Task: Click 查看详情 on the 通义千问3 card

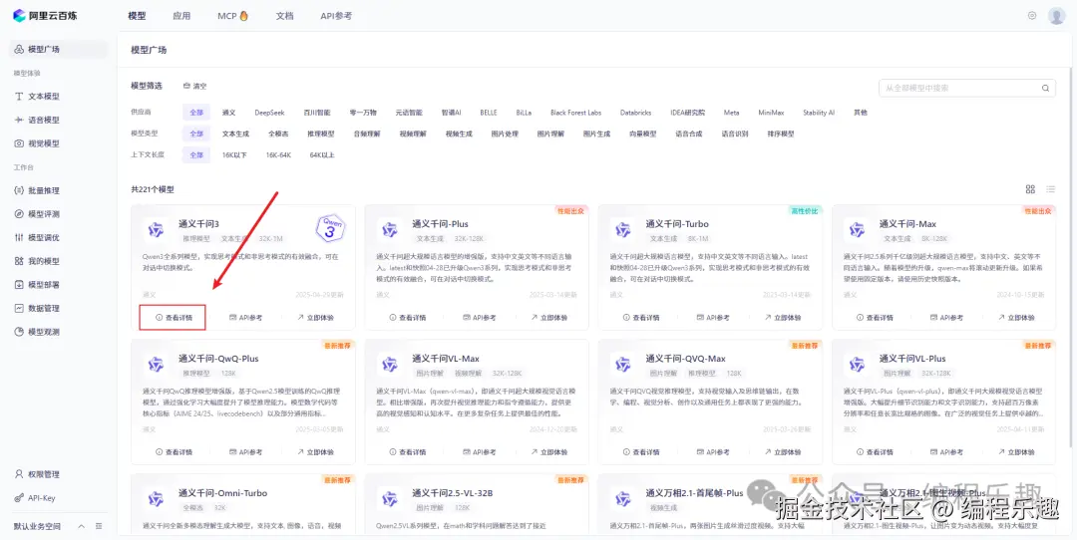Action: [174, 318]
